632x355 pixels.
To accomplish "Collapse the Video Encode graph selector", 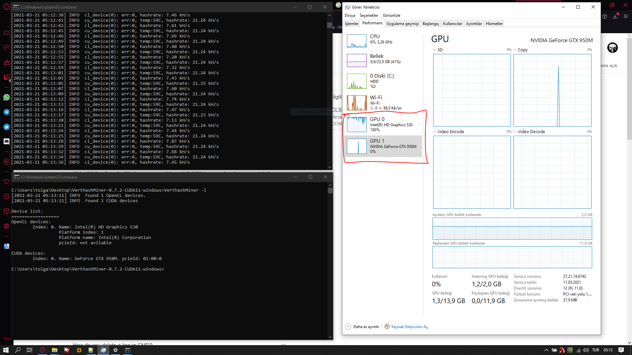I will coord(435,131).
